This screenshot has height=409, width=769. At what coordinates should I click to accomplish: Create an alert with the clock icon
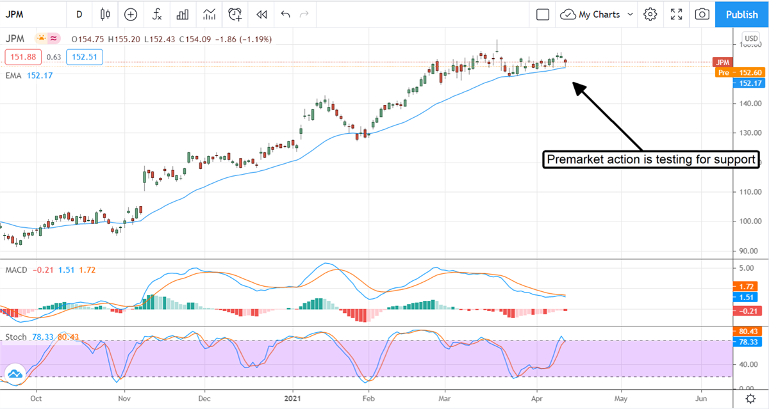coord(235,14)
